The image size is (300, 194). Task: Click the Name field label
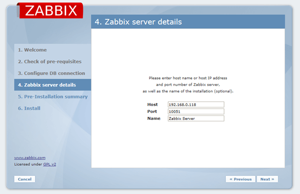pos(154,118)
